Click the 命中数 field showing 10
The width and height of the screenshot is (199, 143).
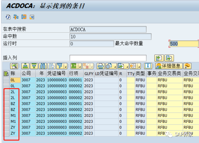point(110,37)
